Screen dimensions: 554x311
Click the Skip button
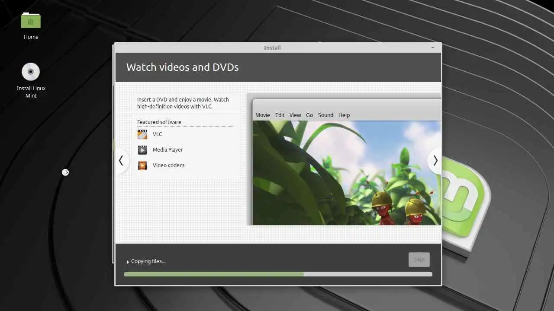419,260
